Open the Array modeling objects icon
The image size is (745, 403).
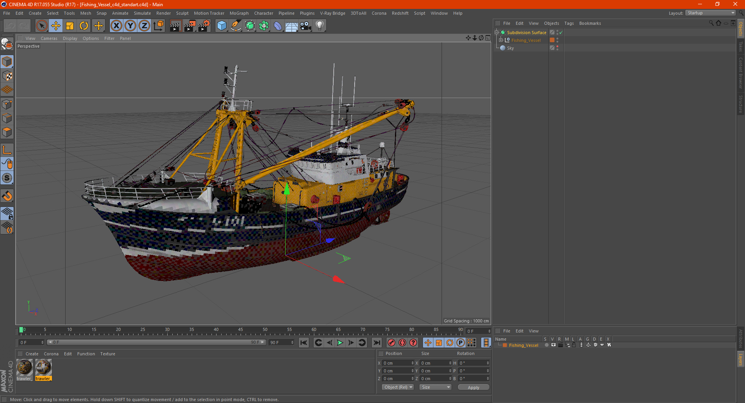pyautogui.click(x=264, y=26)
